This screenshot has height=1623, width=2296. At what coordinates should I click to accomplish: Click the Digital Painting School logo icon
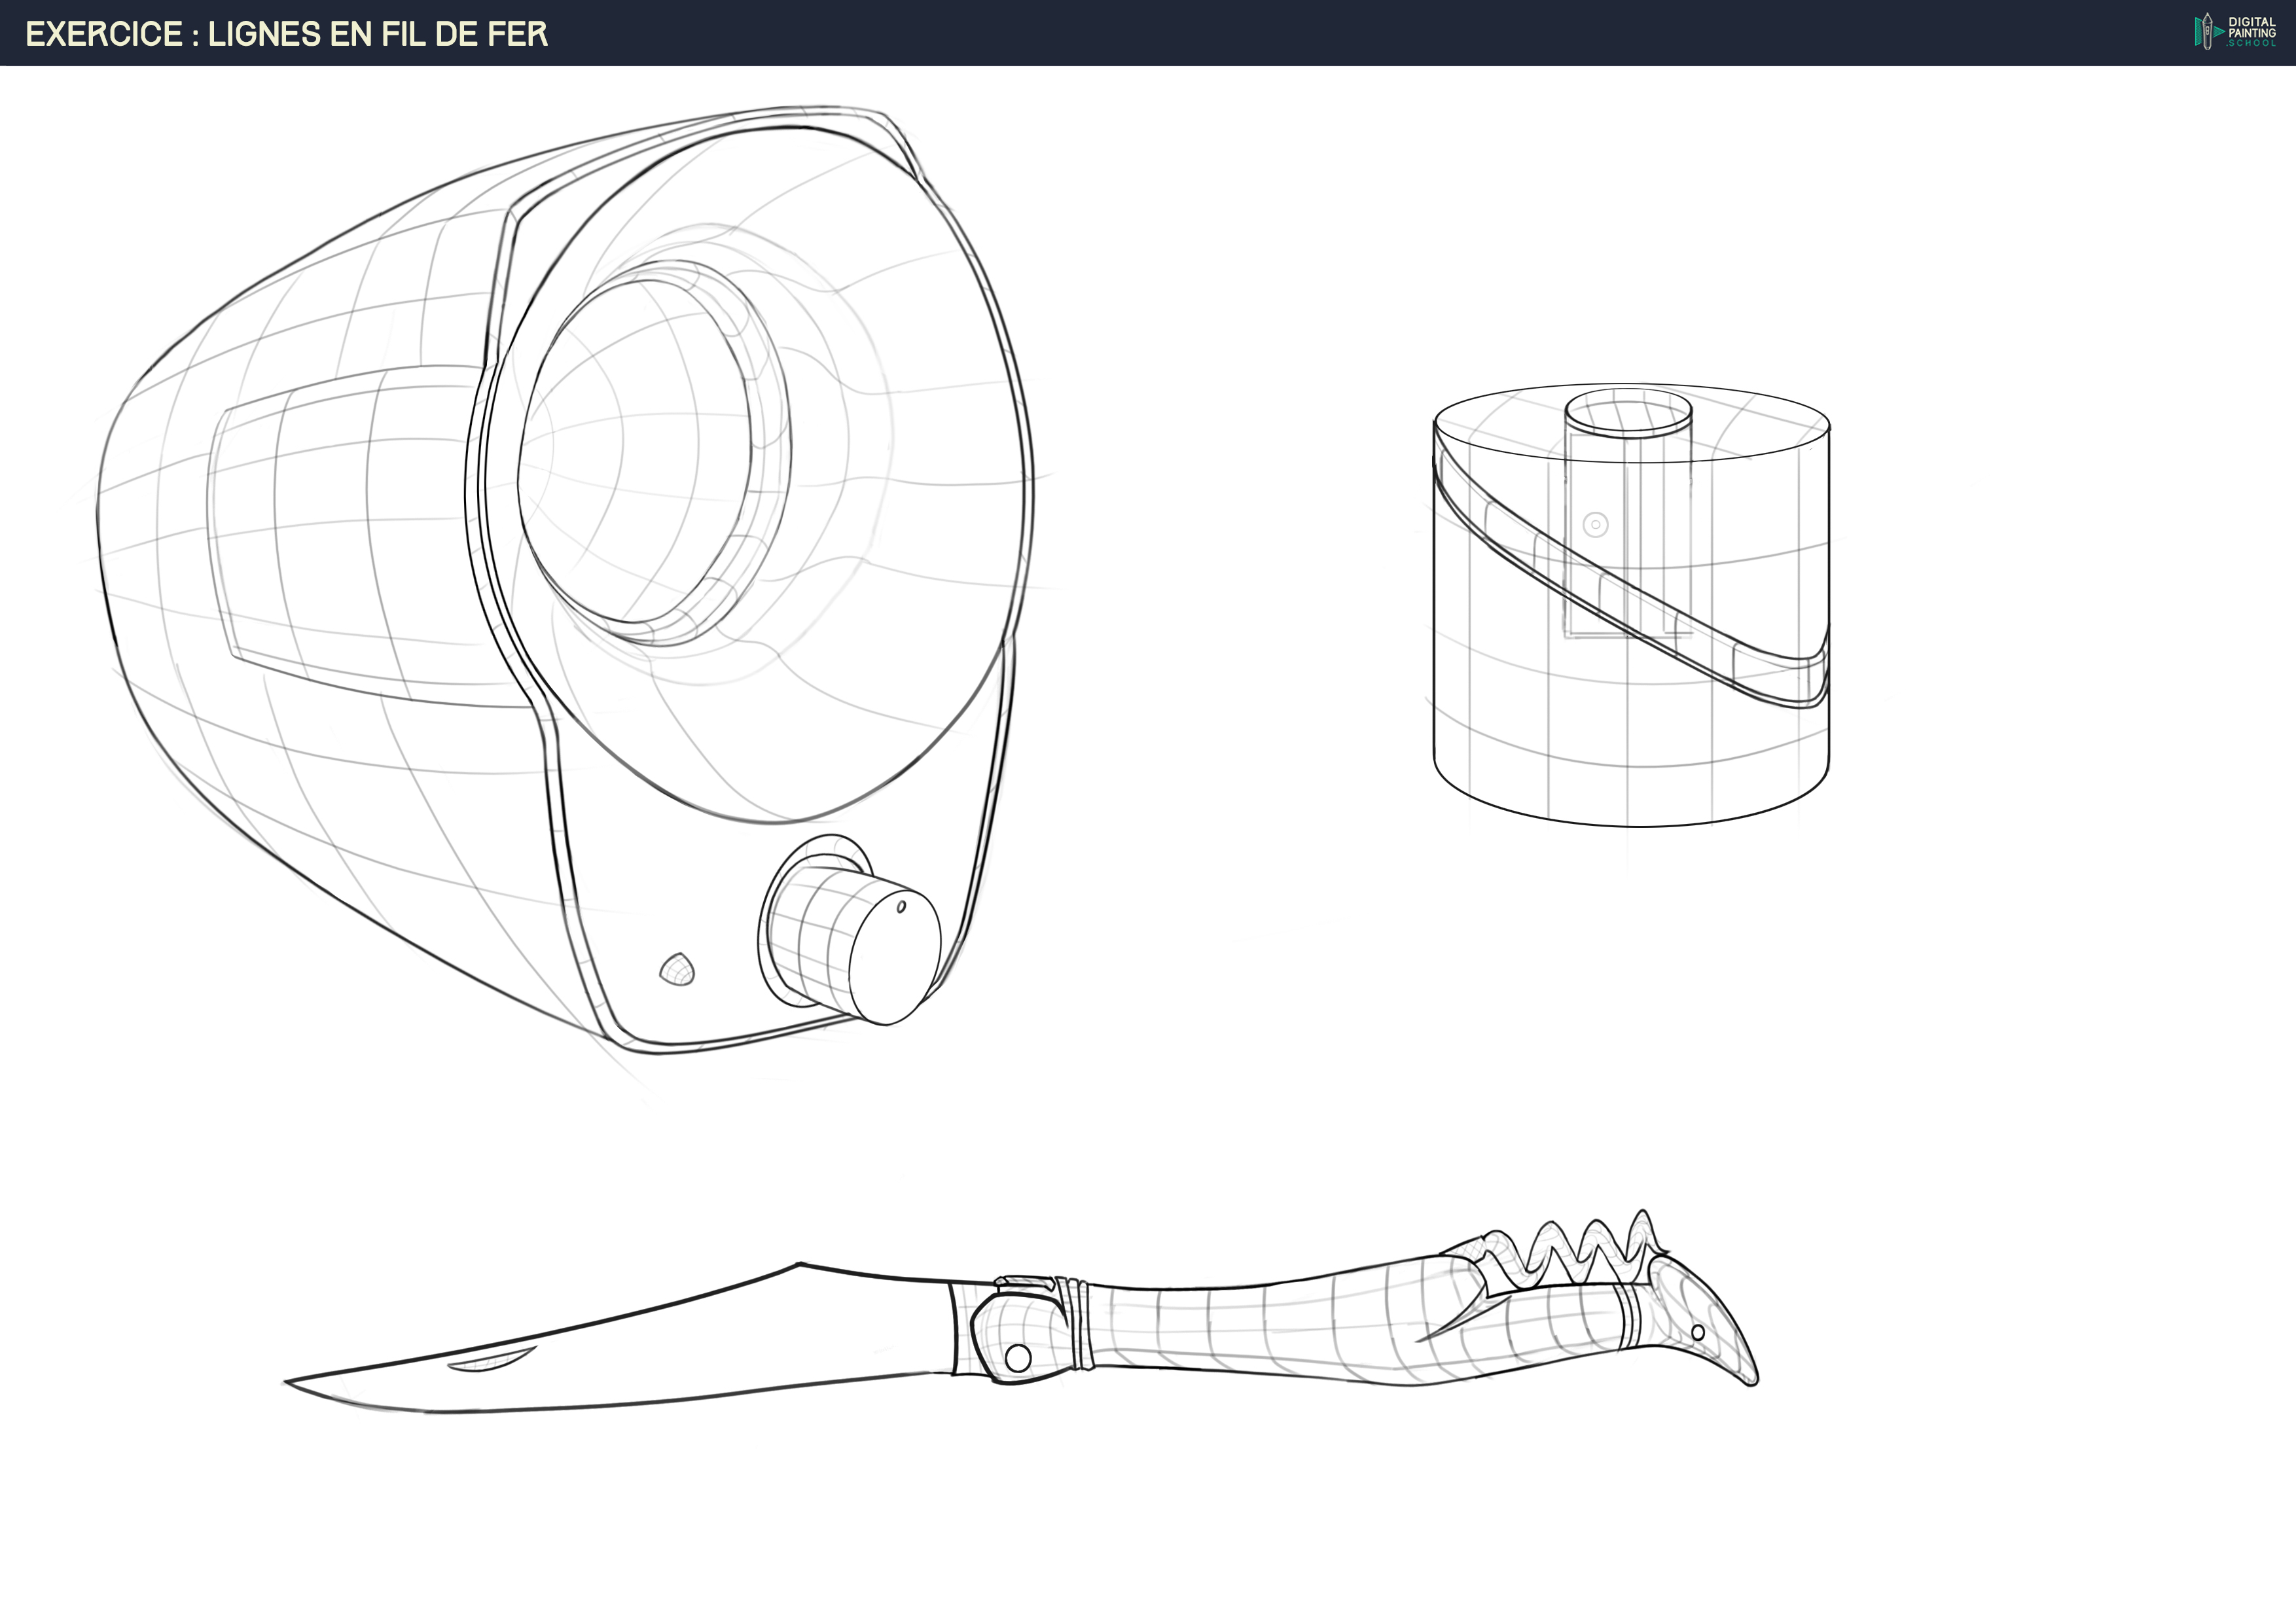point(2209,31)
